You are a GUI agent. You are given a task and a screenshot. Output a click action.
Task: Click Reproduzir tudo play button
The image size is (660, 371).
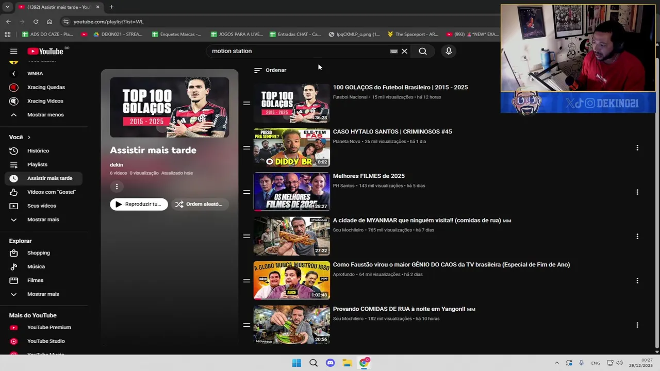139,204
